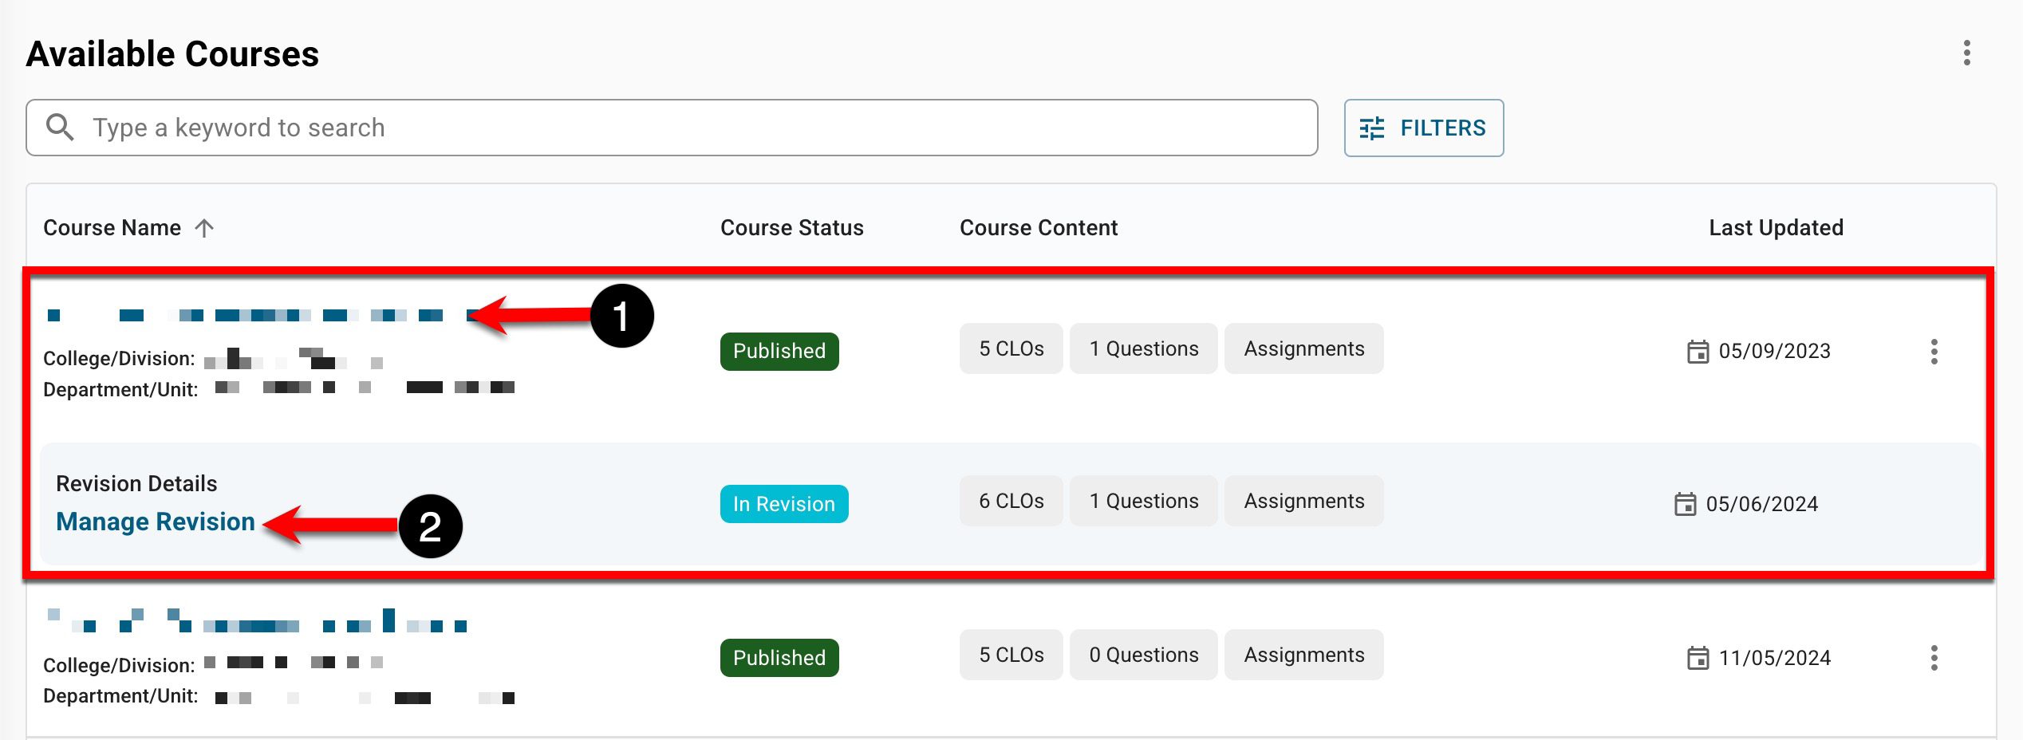Open Assignments chip for first published course

(x=1303, y=348)
